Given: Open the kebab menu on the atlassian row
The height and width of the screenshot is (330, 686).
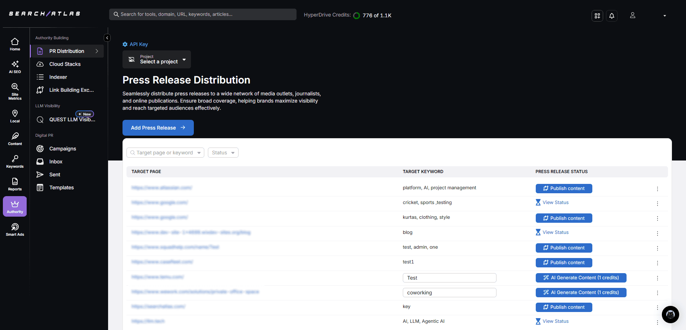Looking at the screenshot, I should click(657, 189).
